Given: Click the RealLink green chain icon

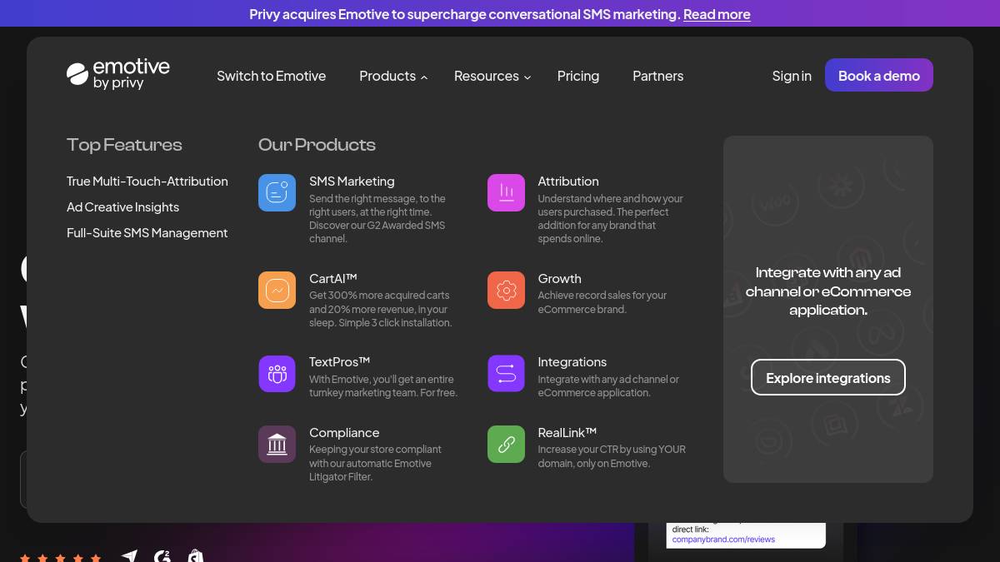Looking at the screenshot, I should [506, 444].
